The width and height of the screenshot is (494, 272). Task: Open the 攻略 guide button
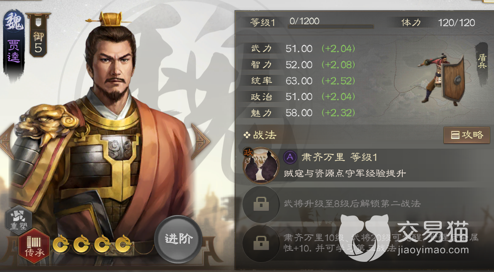[x=466, y=135]
